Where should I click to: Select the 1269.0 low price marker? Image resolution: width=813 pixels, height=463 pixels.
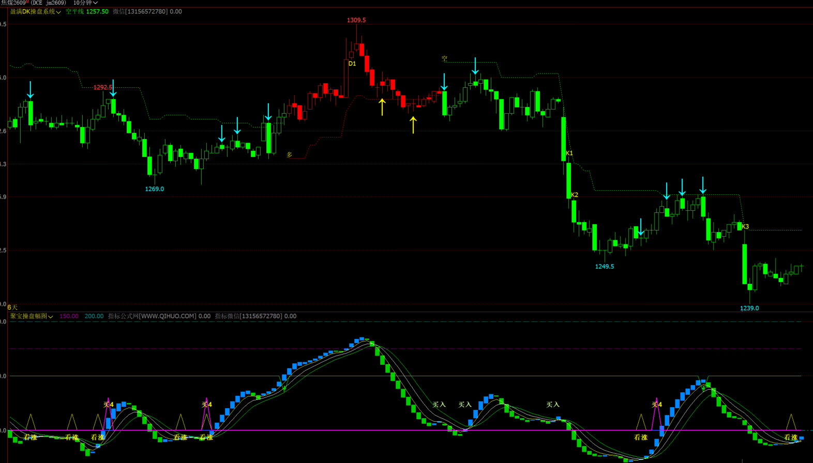coord(155,189)
